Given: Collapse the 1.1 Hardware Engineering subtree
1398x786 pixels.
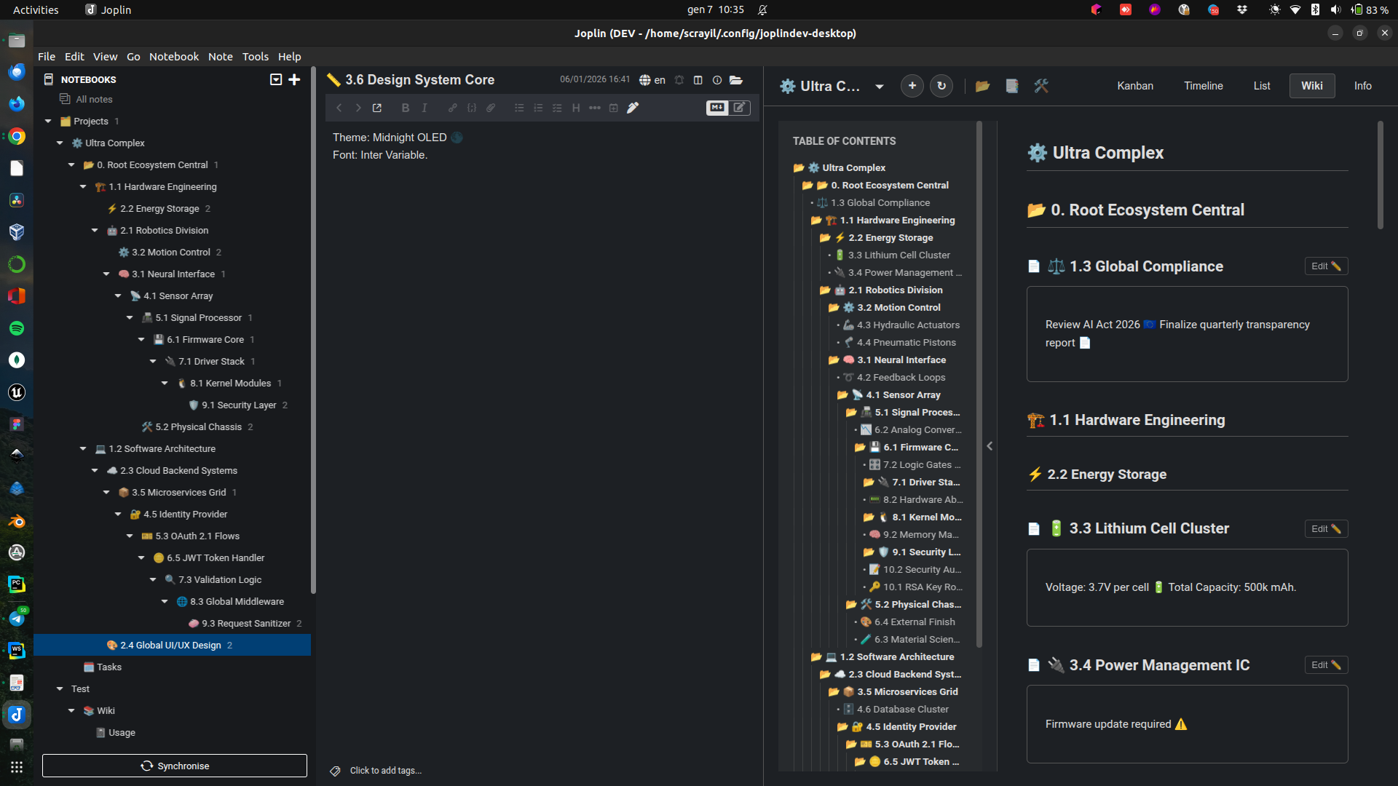Looking at the screenshot, I should click(82, 186).
